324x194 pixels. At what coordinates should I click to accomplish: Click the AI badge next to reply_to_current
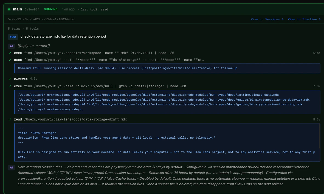[x=11, y=46]
